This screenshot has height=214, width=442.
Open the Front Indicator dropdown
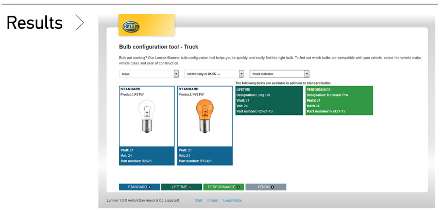coord(280,74)
